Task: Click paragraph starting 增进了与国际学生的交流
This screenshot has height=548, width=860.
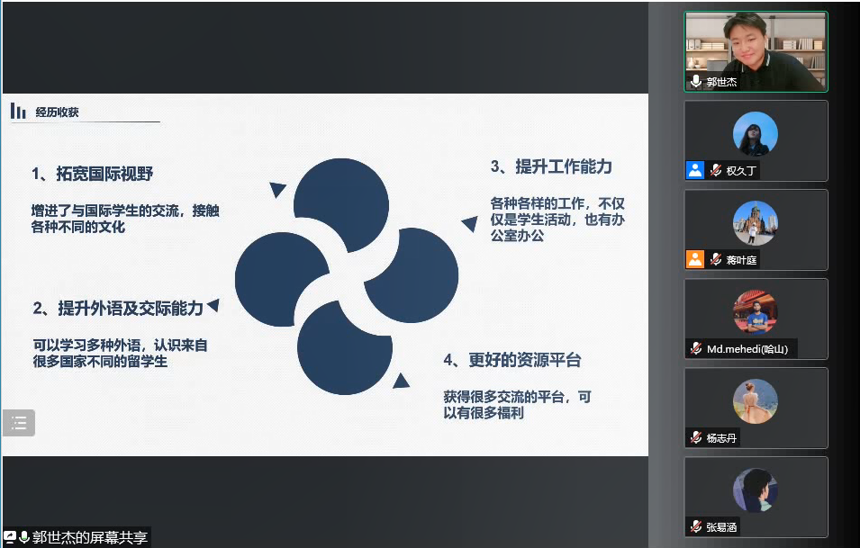Action: pos(125,219)
